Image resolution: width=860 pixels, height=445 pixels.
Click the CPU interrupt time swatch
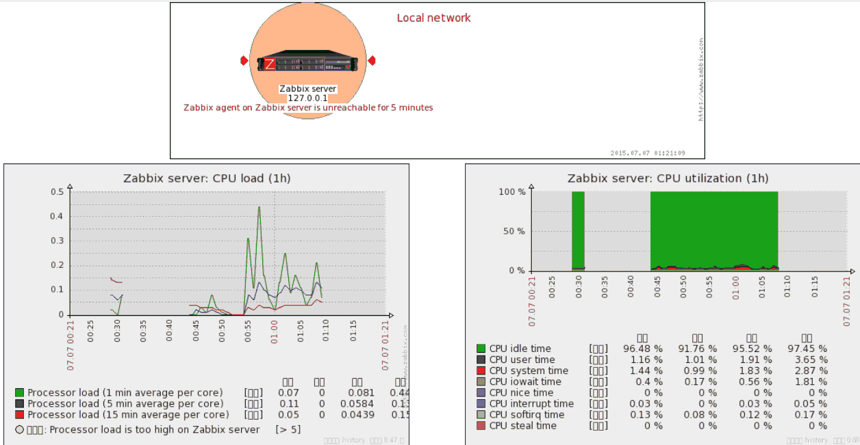[x=481, y=404]
